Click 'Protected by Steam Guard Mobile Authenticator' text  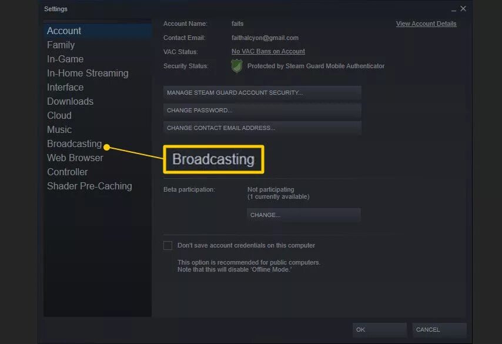pos(316,66)
